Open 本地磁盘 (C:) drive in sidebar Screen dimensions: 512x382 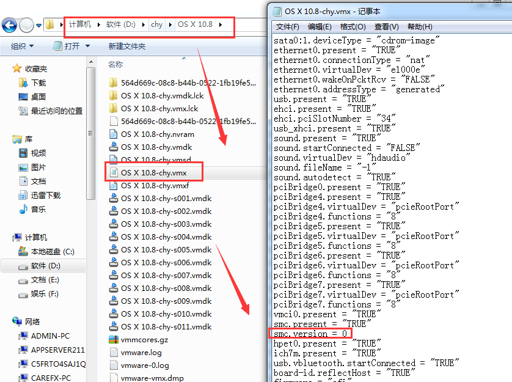pyautogui.click(x=46, y=252)
